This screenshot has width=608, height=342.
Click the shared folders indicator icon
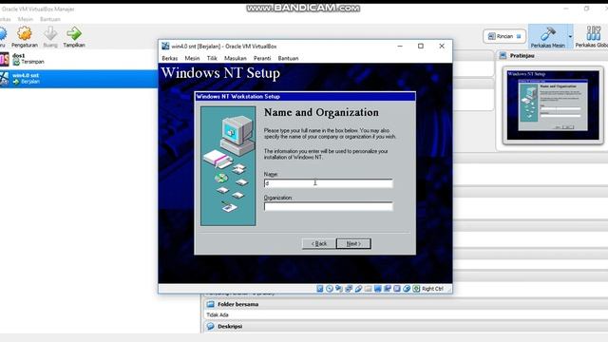click(x=368, y=289)
